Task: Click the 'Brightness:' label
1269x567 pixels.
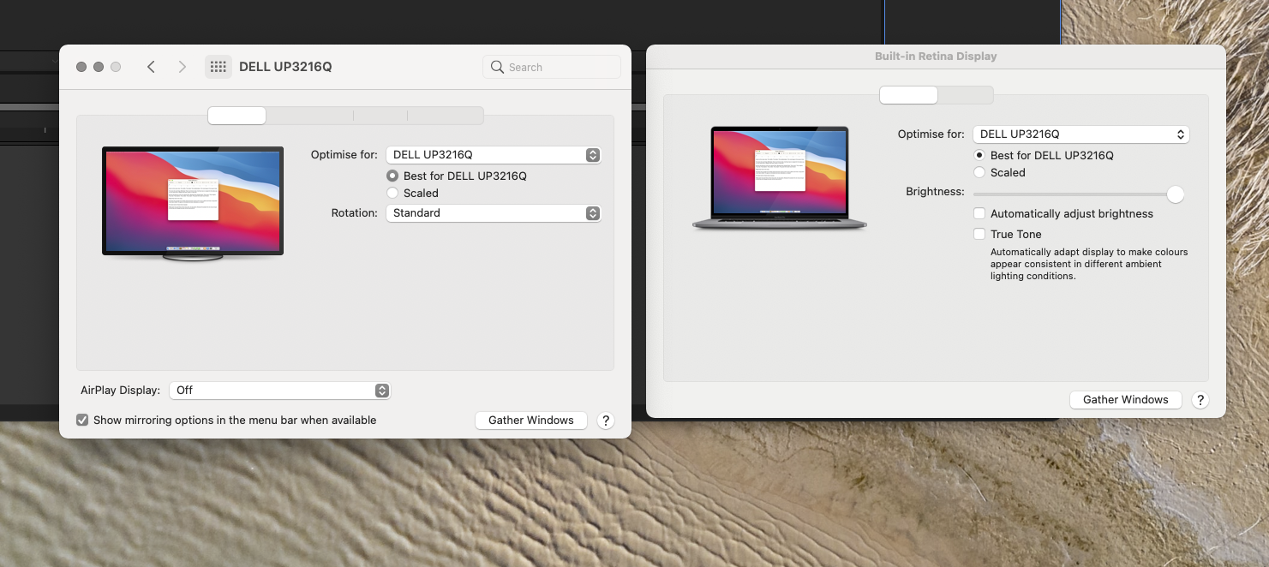Action: (935, 192)
